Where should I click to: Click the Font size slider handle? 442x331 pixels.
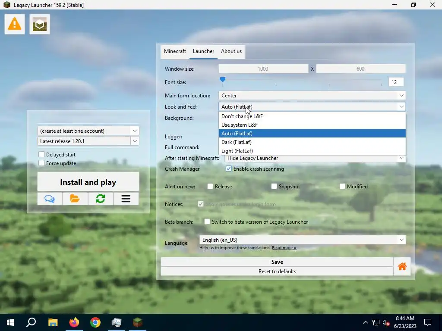[223, 80]
